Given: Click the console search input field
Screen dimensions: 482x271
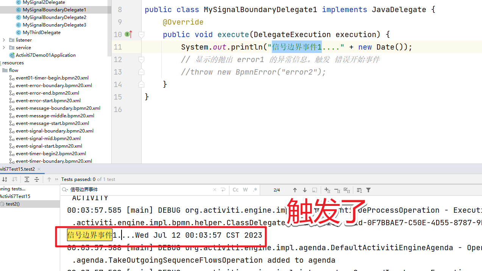Looking at the screenshot, I should point(140,190).
